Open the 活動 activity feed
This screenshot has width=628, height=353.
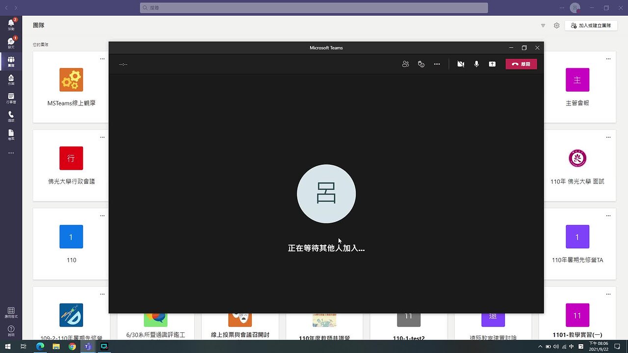point(11,25)
